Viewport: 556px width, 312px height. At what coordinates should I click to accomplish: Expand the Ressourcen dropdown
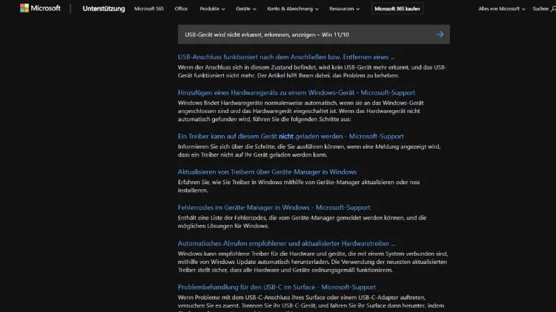(x=344, y=8)
